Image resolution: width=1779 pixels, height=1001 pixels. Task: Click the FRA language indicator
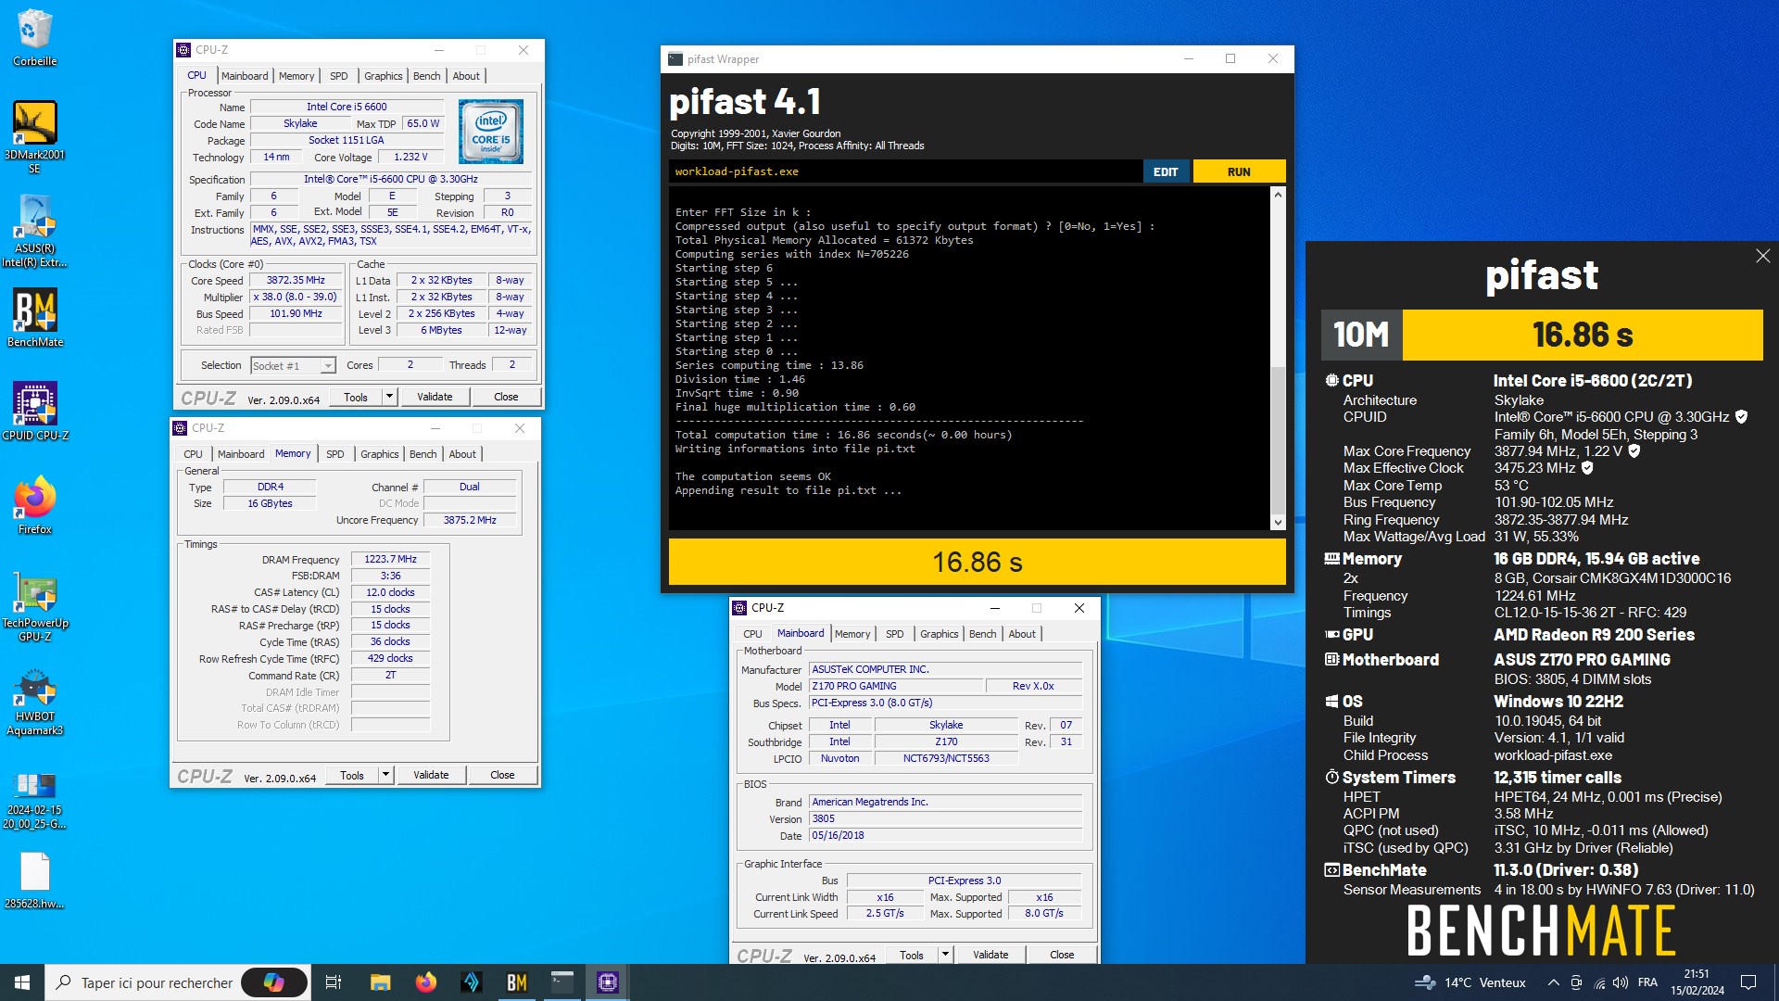(x=1647, y=982)
